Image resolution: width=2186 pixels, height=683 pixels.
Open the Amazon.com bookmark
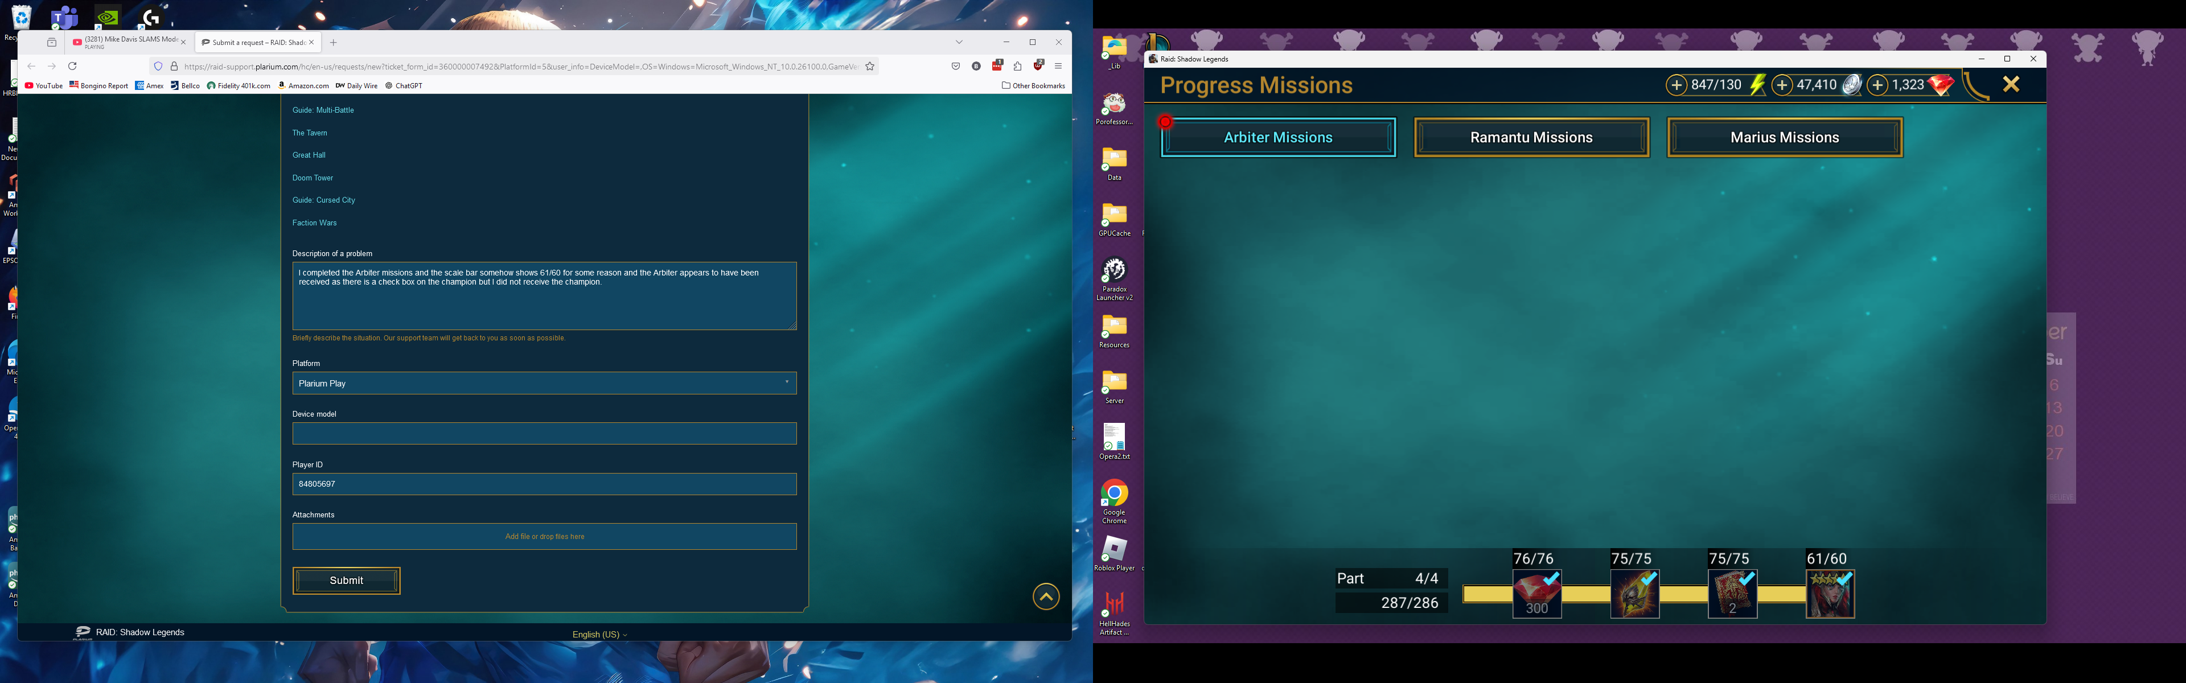tap(303, 86)
